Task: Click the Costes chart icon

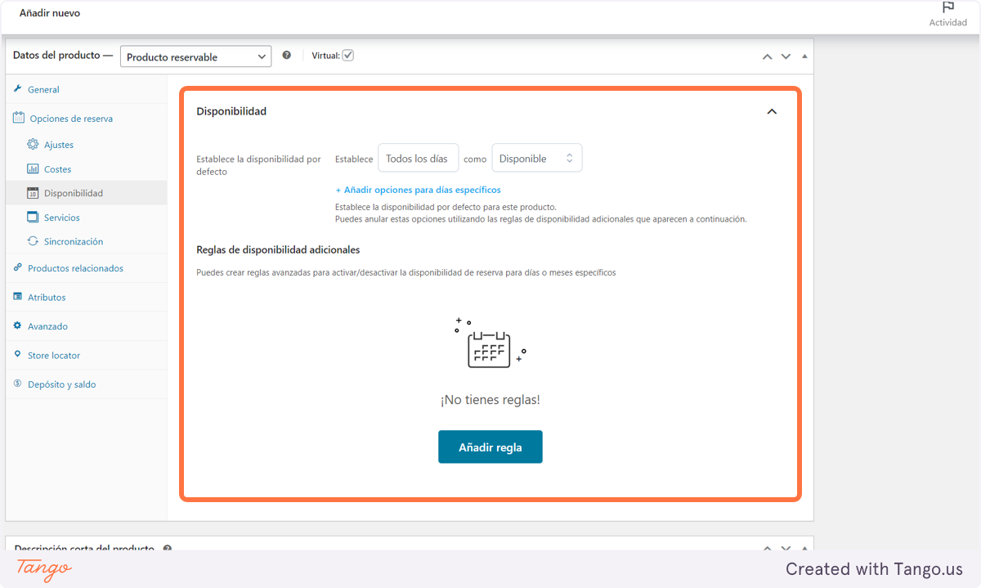Action: (x=33, y=168)
